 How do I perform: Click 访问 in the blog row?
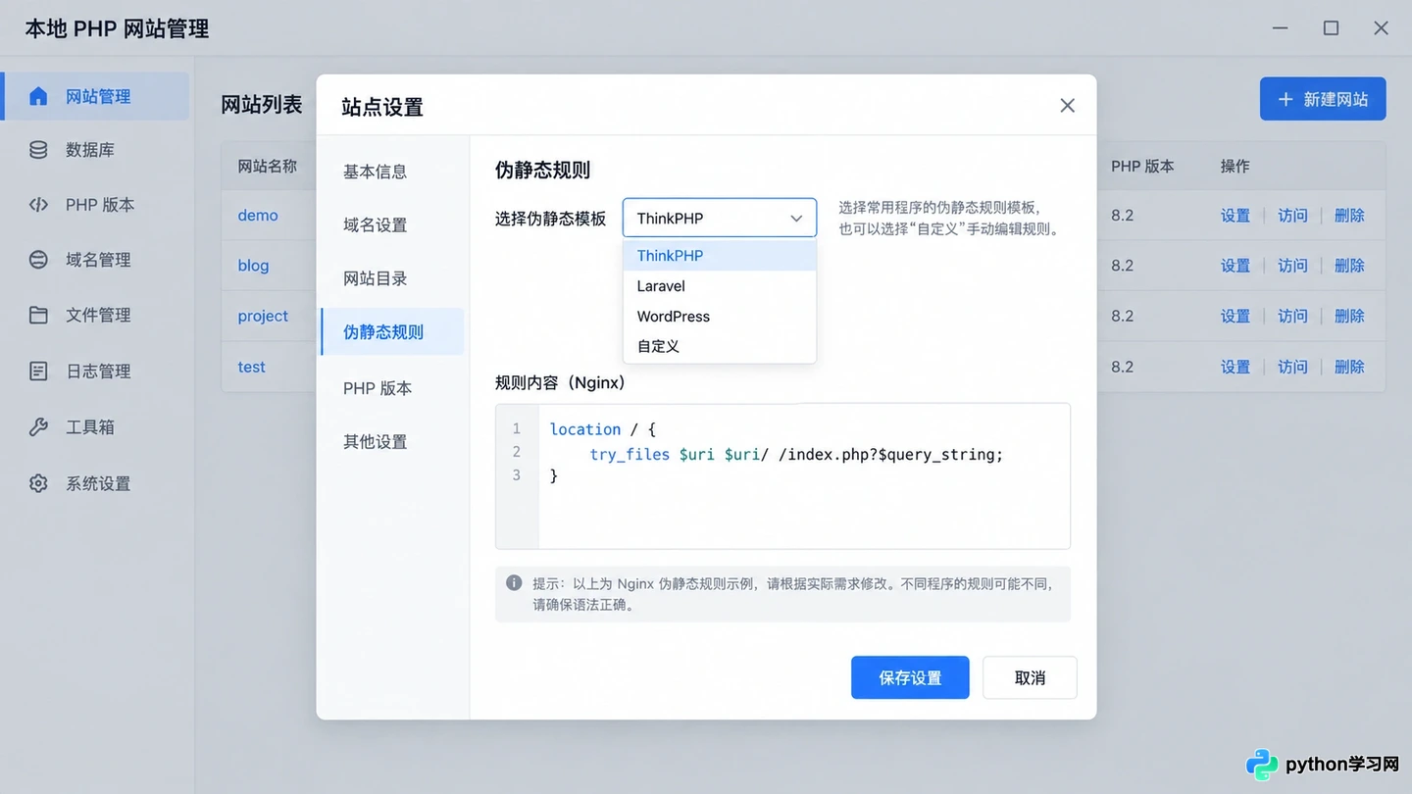(1292, 266)
